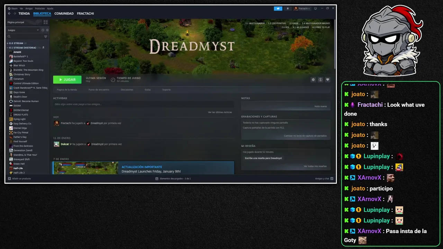Open the blue announcements megaphone button
443x249 pixels.
[278, 8]
